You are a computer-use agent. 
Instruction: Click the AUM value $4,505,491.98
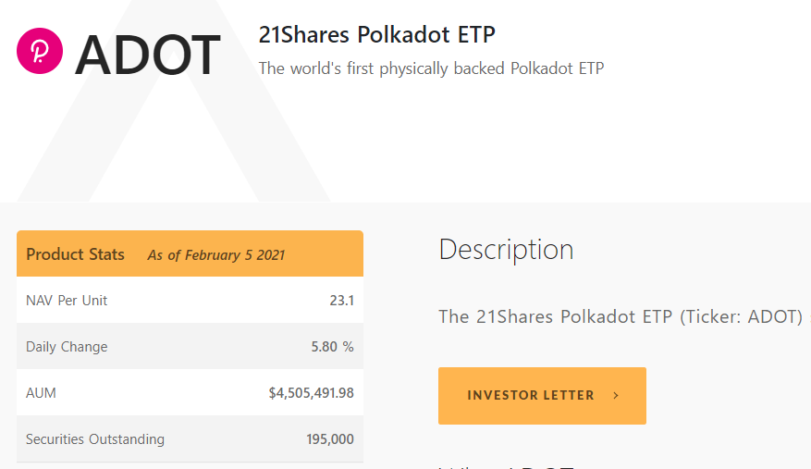(312, 393)
